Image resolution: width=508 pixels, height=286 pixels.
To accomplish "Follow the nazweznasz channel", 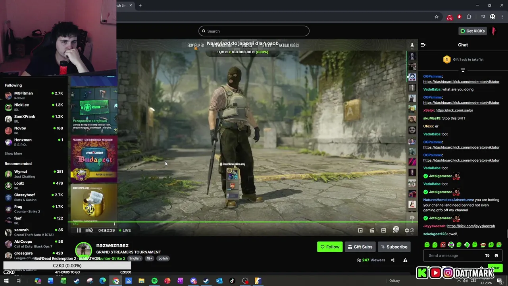I will pos(330,247).
